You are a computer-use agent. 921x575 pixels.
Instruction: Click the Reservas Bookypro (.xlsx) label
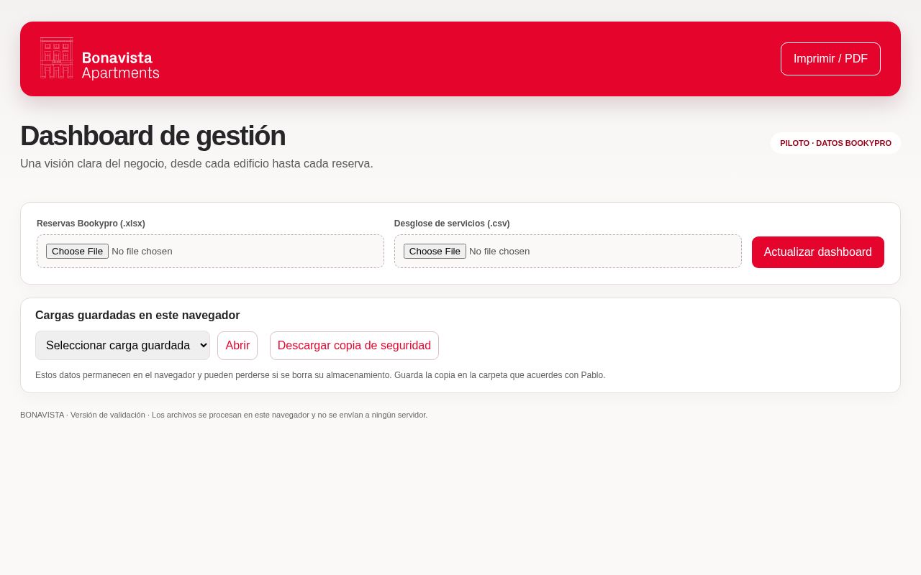(91, 224)
